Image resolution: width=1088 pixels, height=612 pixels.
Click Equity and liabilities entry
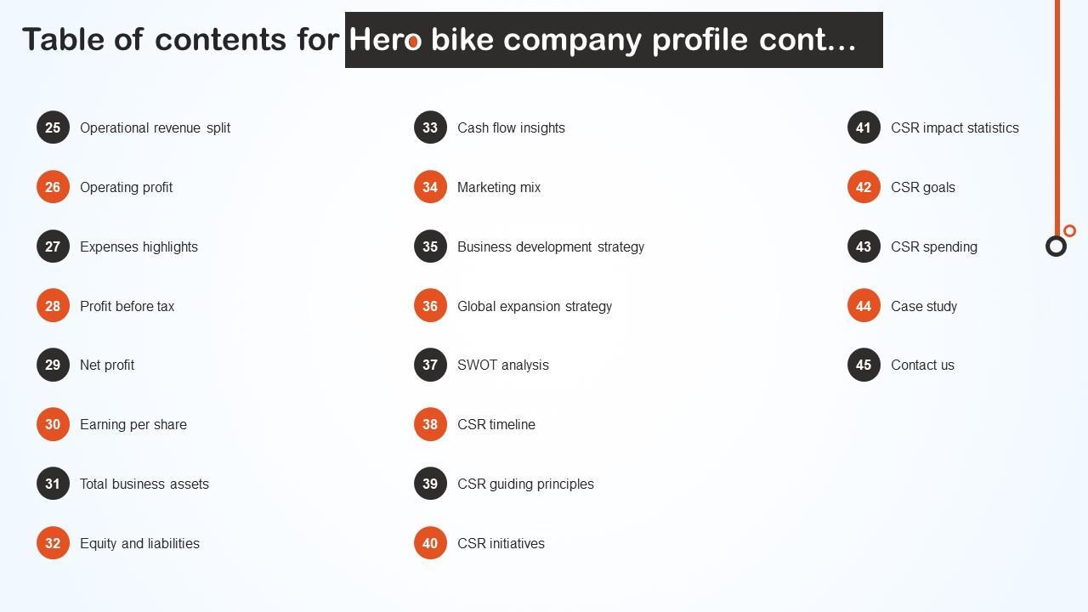pos(139,543)
